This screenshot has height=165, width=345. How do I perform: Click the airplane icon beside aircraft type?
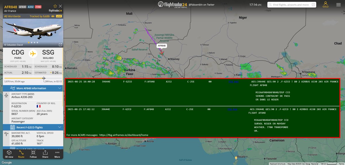pos(7,95)
